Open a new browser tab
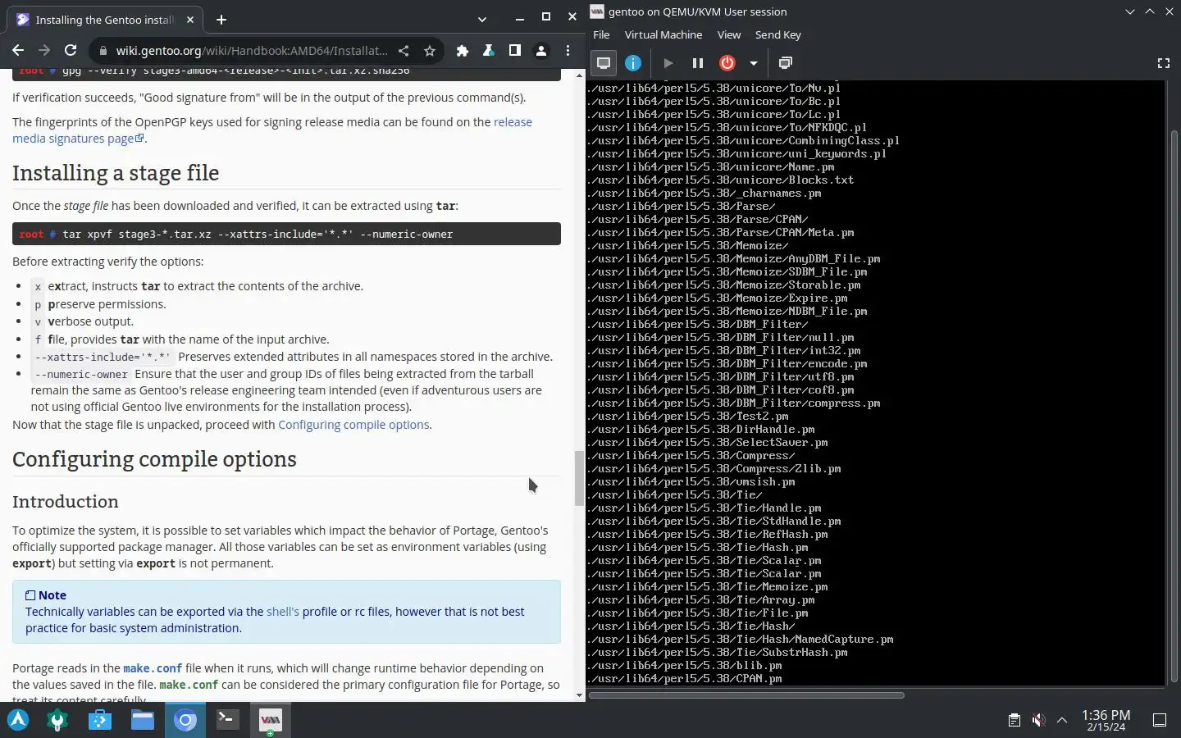This screenshot has width=1181, height=738. [x=221, y=20]
